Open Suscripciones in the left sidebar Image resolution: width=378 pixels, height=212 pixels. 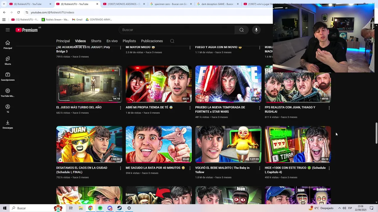tap(8, 77)
